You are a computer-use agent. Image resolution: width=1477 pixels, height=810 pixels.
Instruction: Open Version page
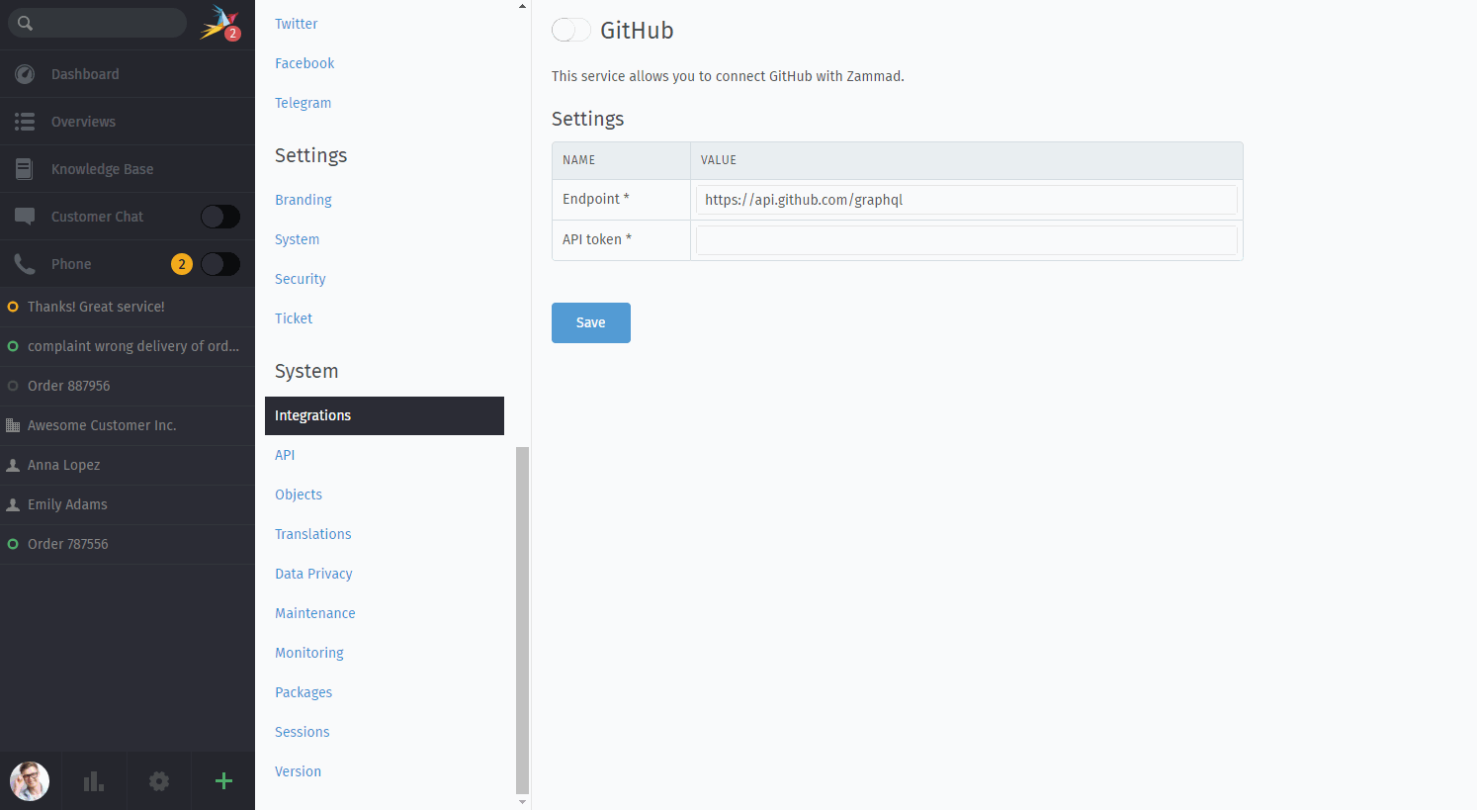click(x=298, y=771)
